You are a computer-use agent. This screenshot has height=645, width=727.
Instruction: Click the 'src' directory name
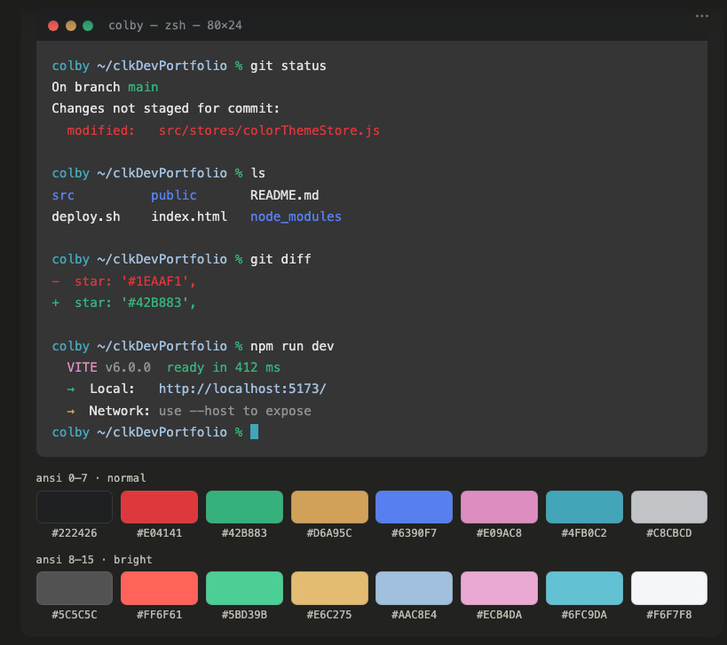[63, 195]
